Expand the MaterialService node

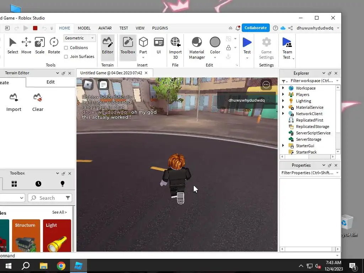283,107
